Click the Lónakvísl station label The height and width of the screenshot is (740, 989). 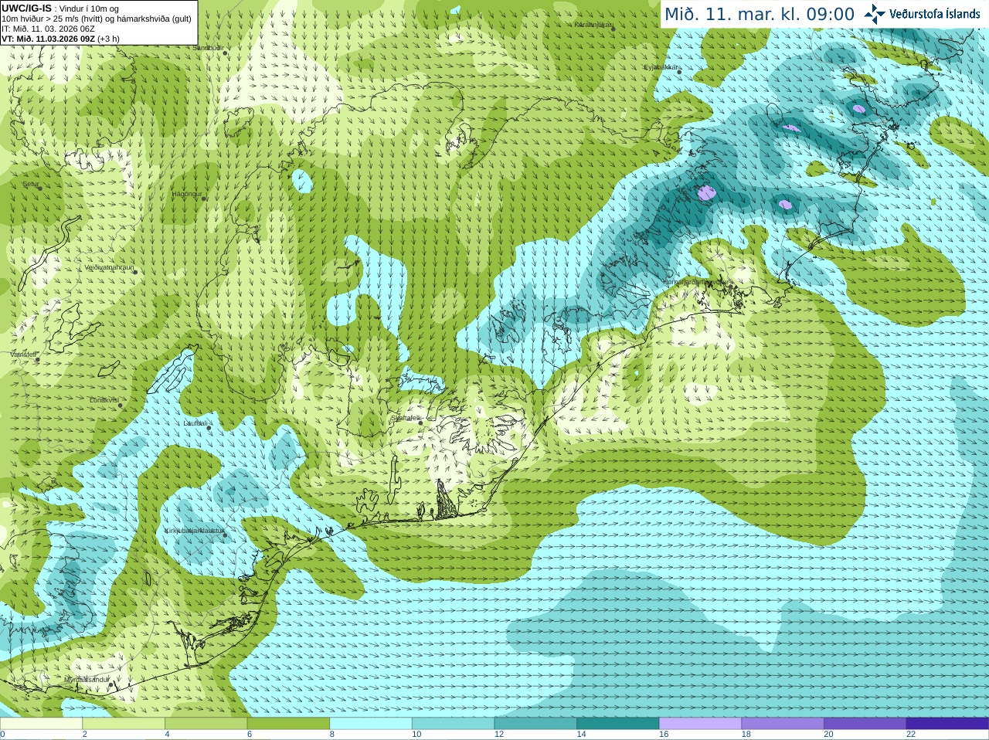tap(104, 400)
